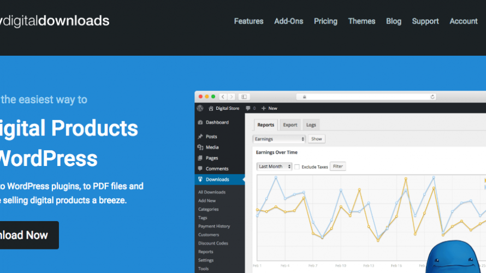The image size is (486, 273).
Task: Open Tools submenu item
Action: (203, 269)
